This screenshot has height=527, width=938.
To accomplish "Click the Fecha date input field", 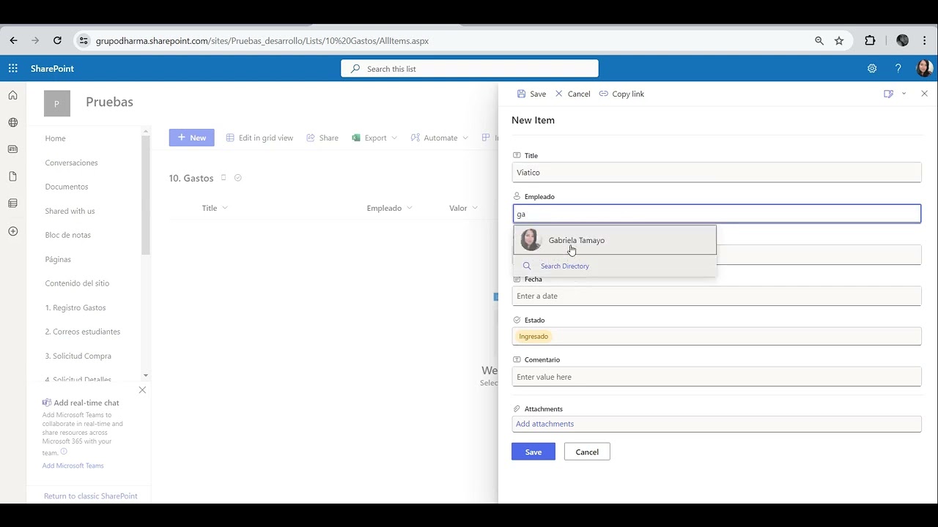I will click(716, 296).
